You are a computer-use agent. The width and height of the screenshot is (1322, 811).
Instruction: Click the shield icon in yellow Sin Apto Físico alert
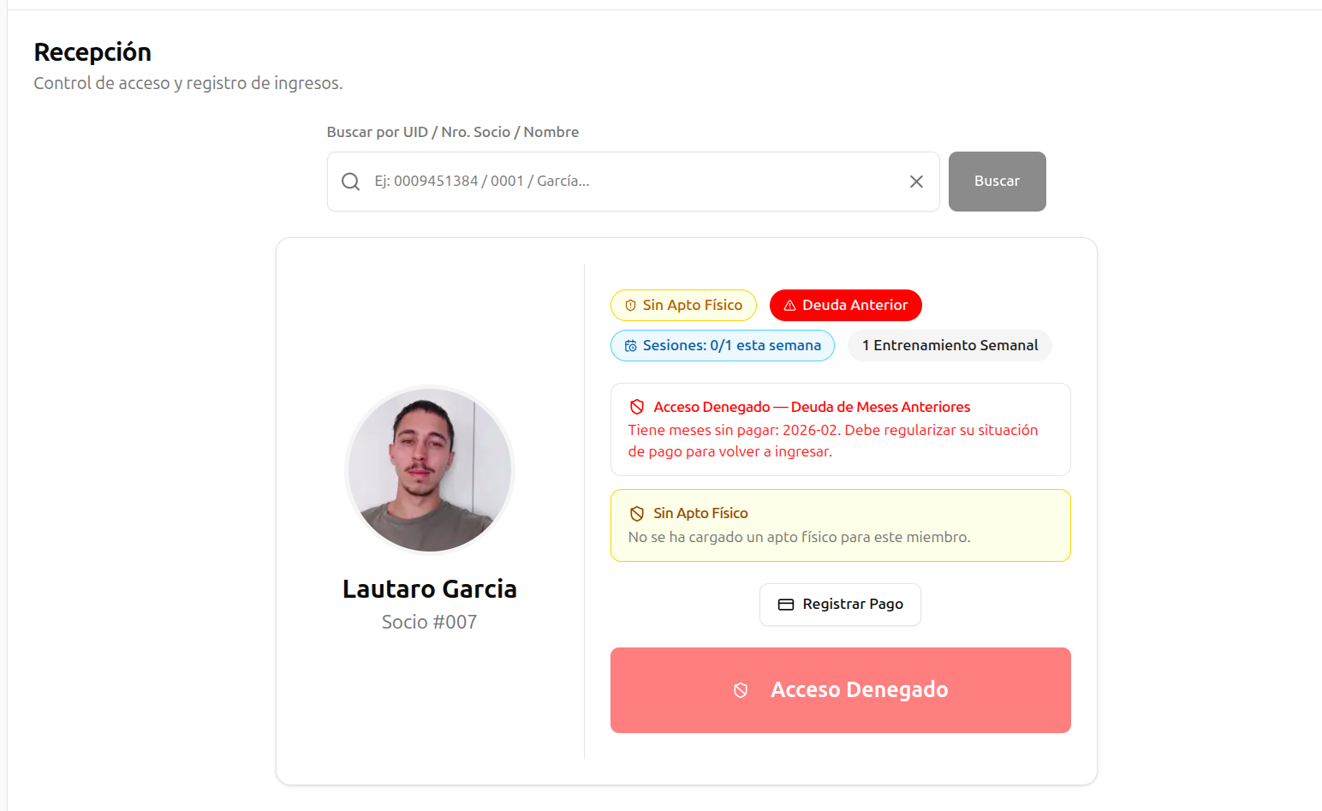click(637, 514)
